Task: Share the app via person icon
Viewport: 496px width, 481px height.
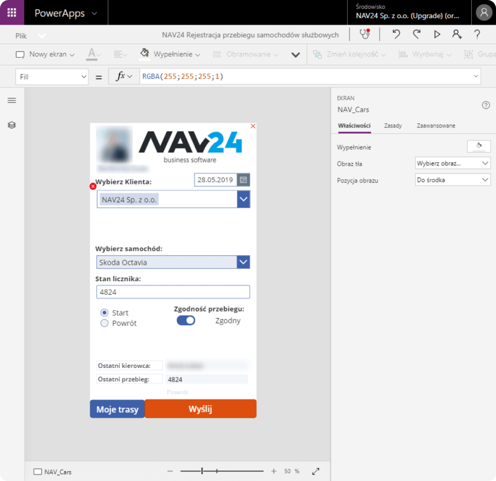Action: click(x=457, y=34)
